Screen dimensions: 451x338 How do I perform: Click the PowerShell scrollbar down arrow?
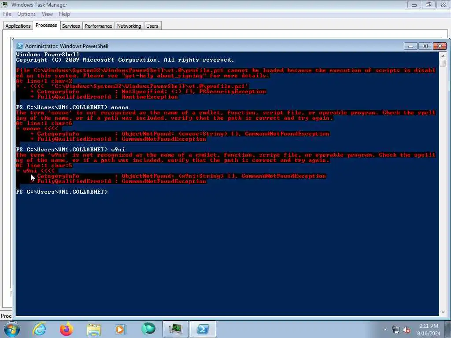[x=443, y=312]
